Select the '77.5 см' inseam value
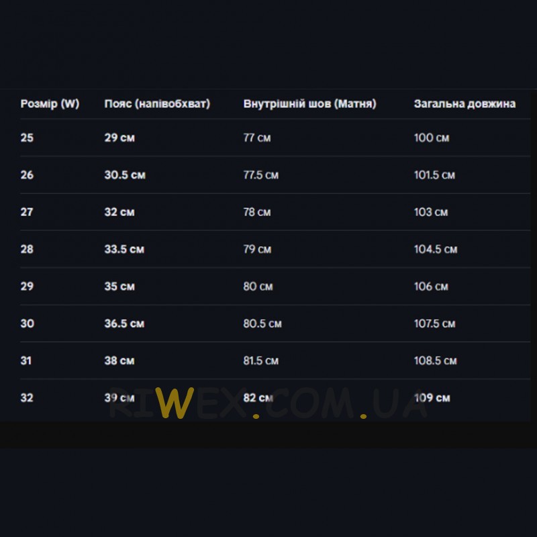537x537 pixels. coord(260,175)
